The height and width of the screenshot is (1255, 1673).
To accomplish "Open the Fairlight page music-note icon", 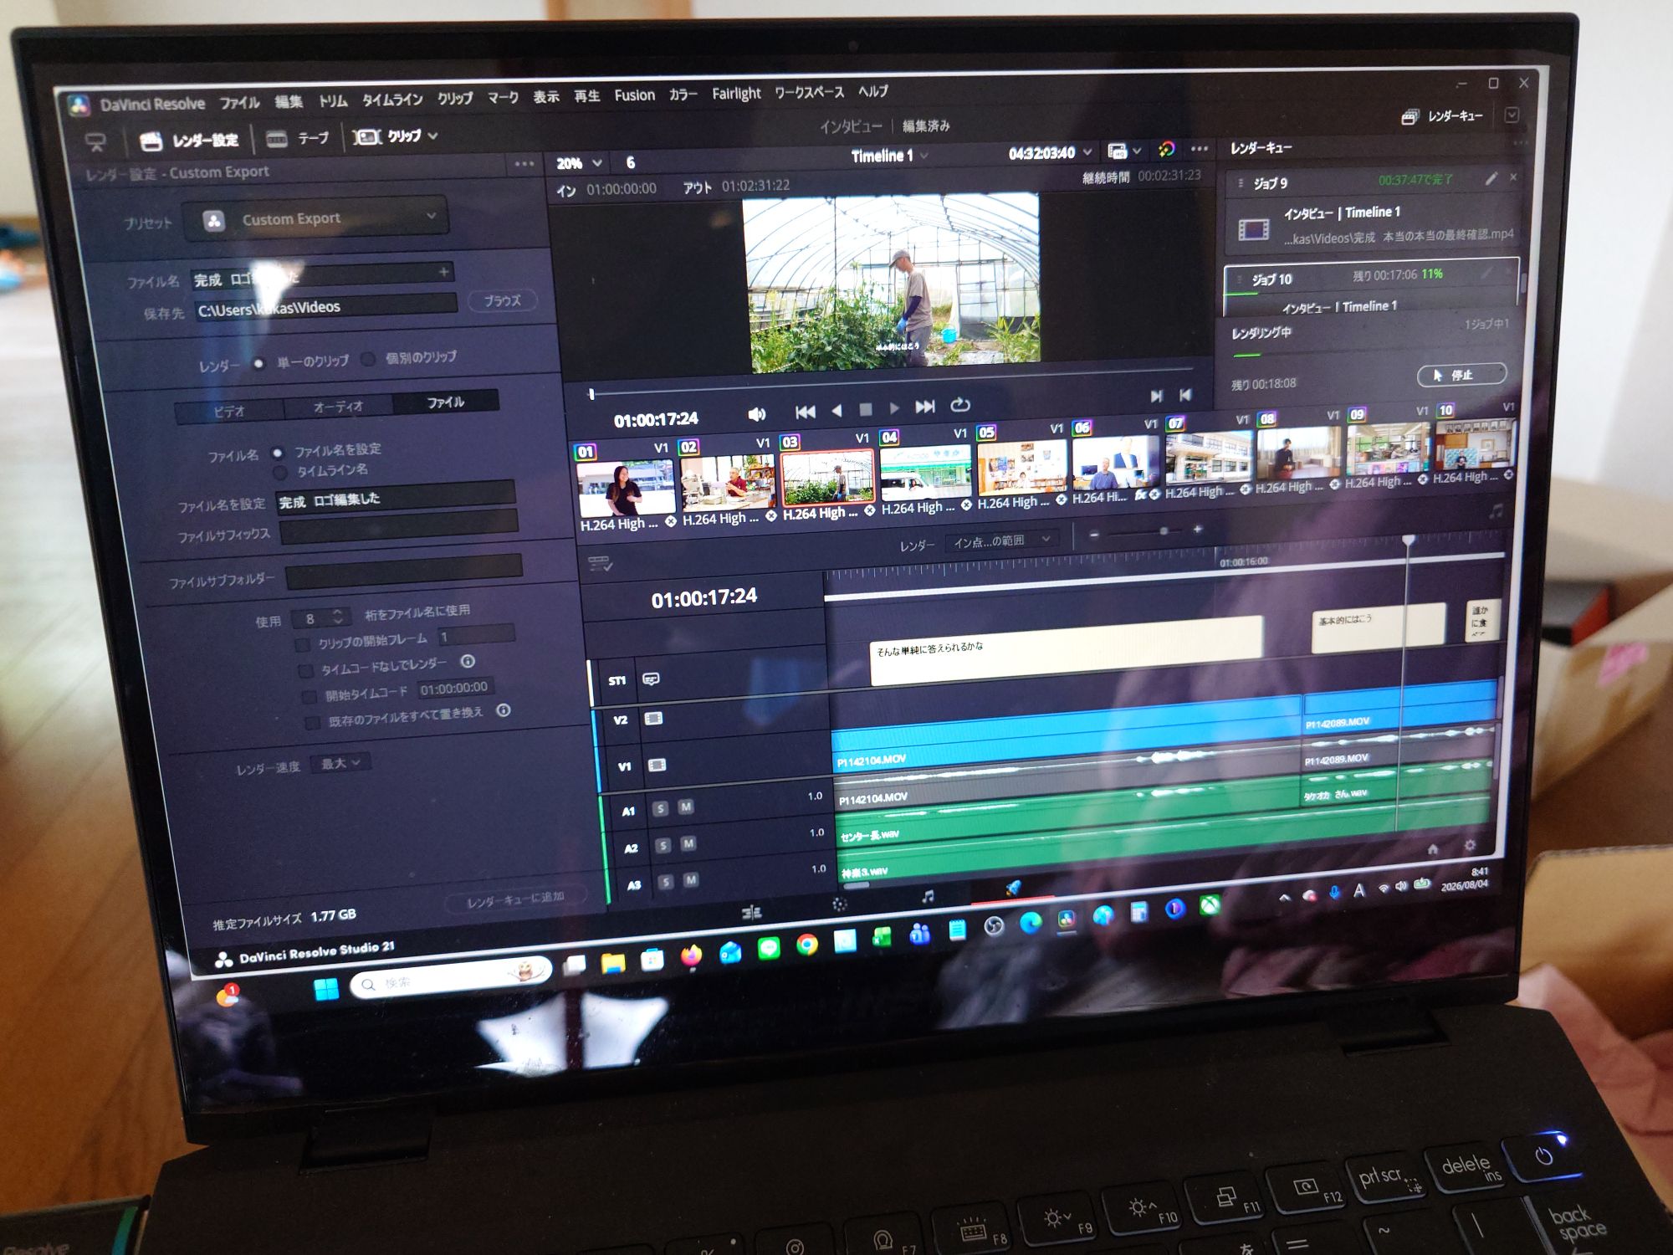I will (x=927, y=897).
